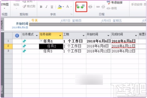Screen dimensions: 147x98
Task: Click the Indent Task green right arrow
Action: coord(82,7)
